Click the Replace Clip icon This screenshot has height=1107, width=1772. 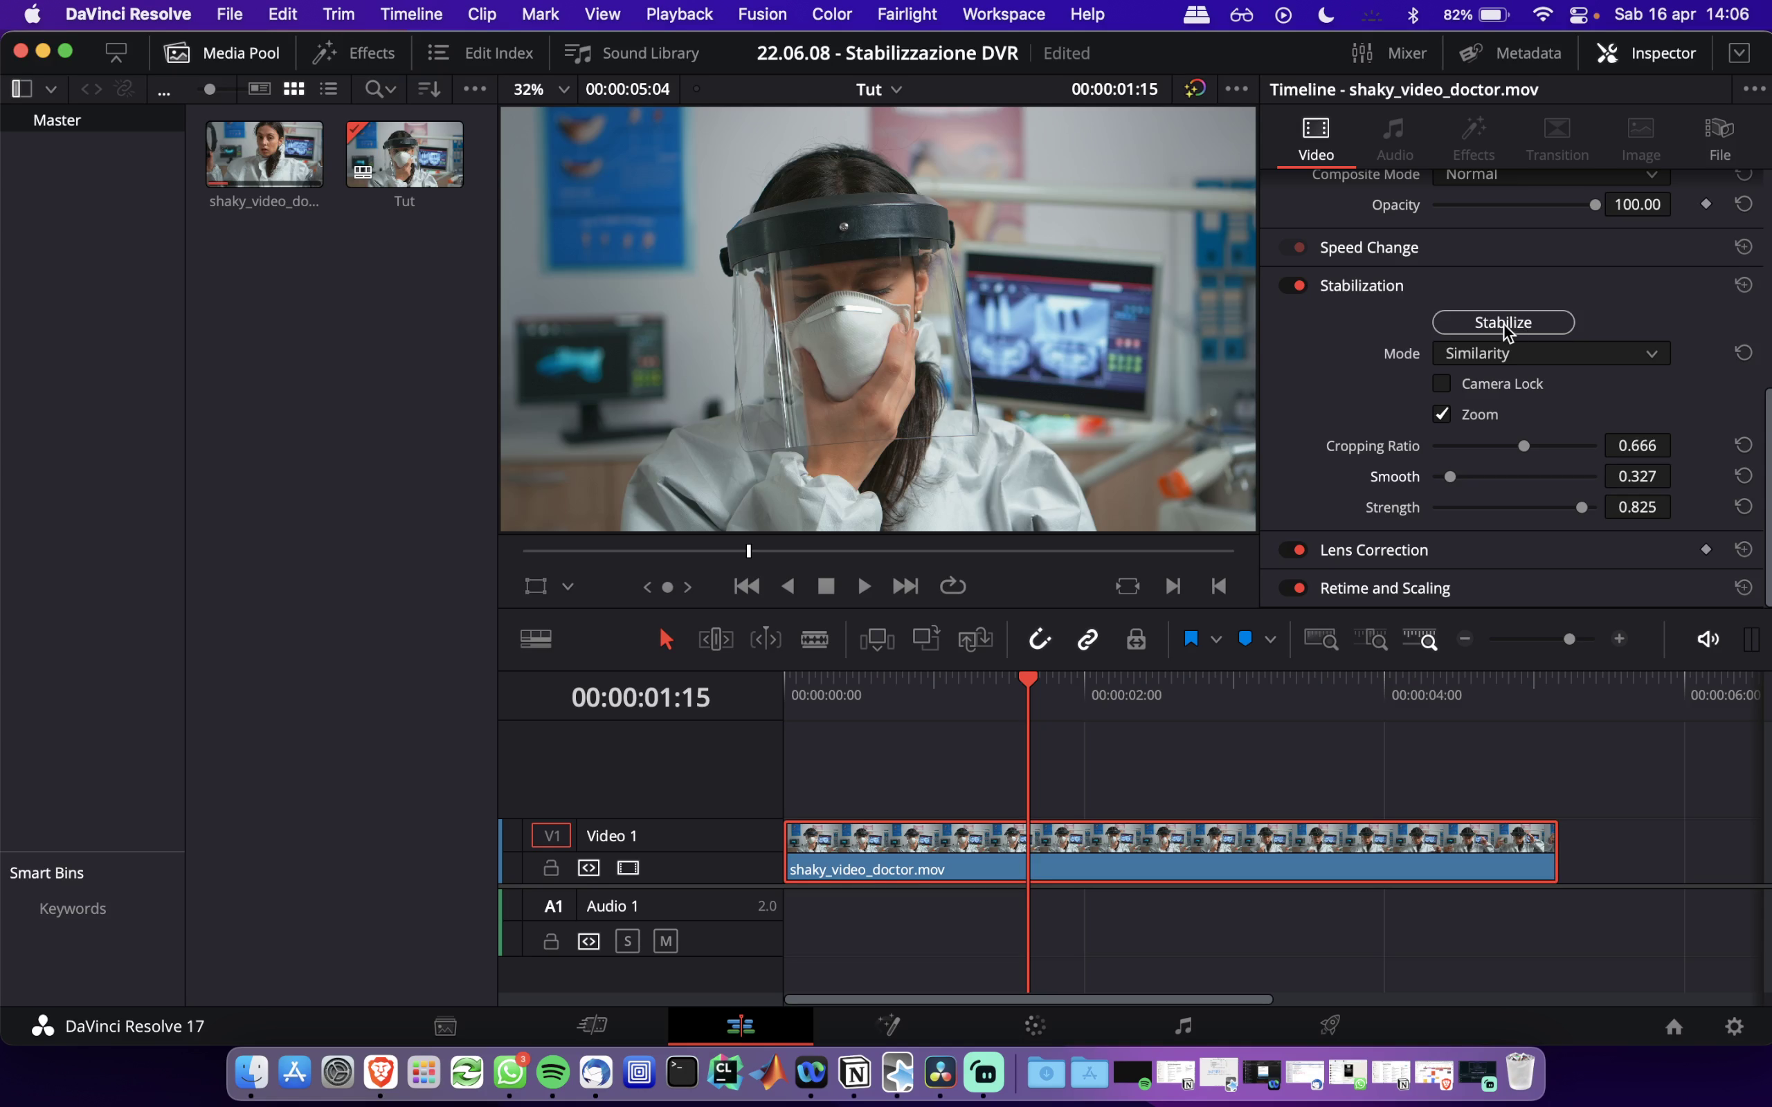click(975, 639)
